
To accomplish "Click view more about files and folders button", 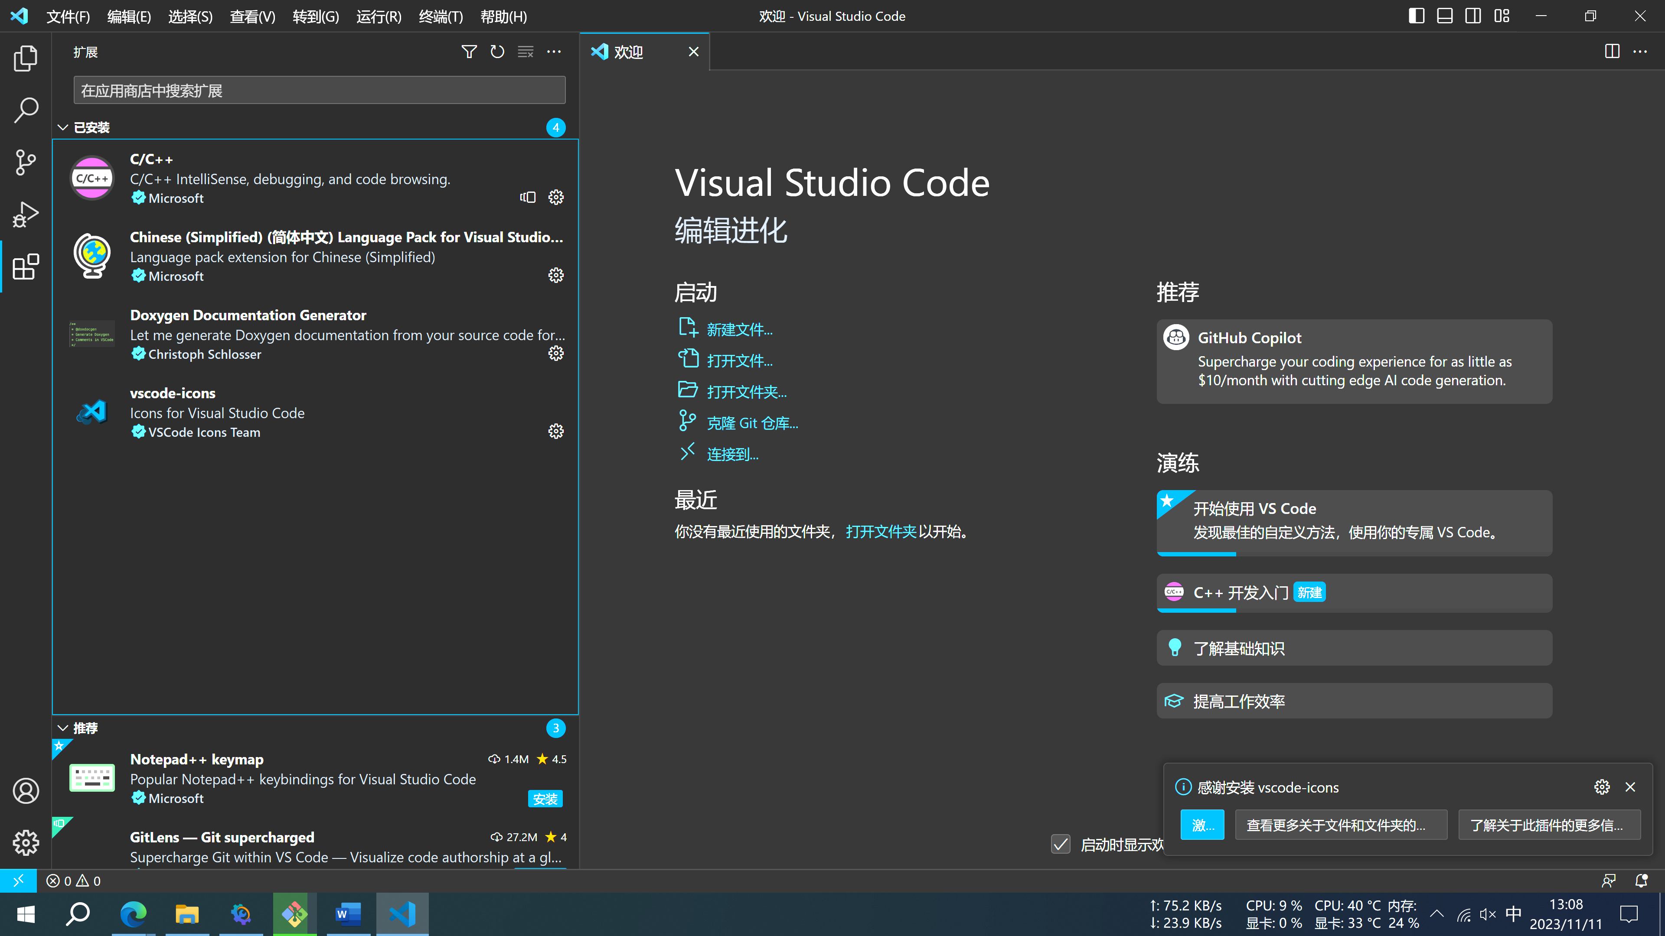I will coord(1341,825).
